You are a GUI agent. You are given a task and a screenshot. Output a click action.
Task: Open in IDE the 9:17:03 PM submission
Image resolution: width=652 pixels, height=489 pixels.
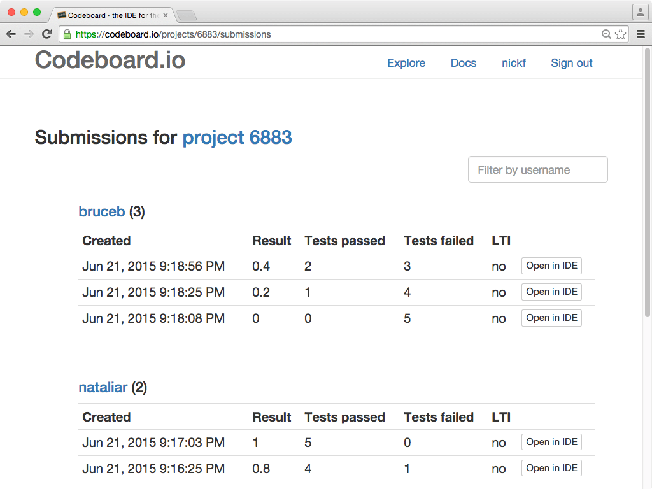pyautogui.click(x=551, y=442)
